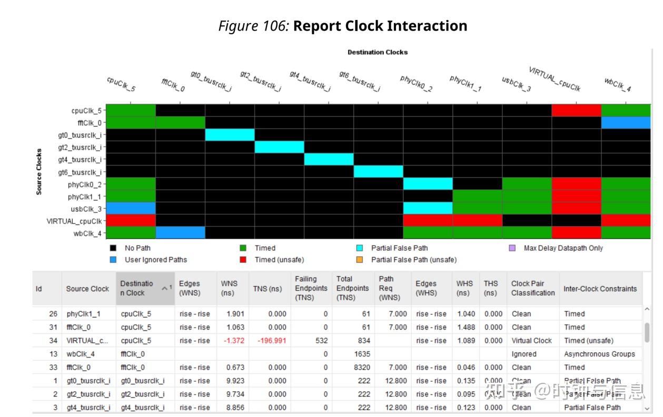Click the red Timed (unsafe) legend swatch
663x417 pixels.
(243, 260)
